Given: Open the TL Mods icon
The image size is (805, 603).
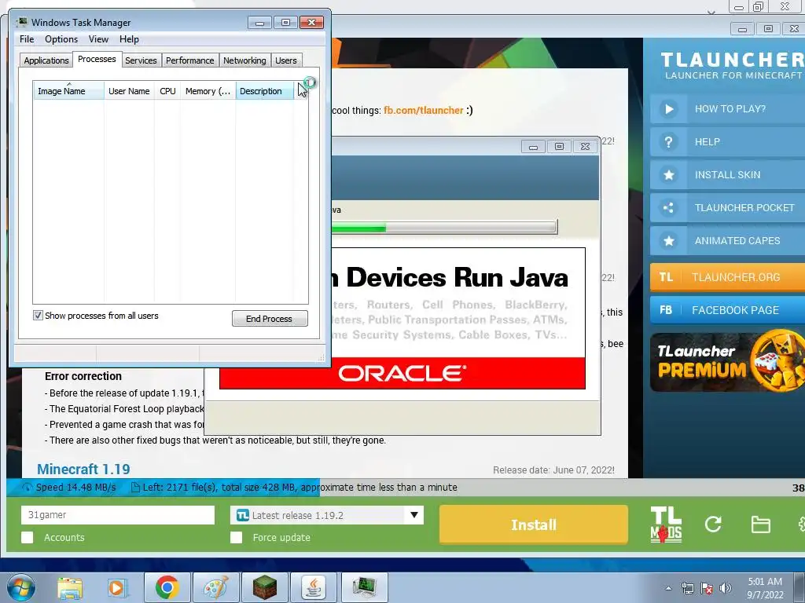Looking at the screenshot, I should (x=666, y=524).
